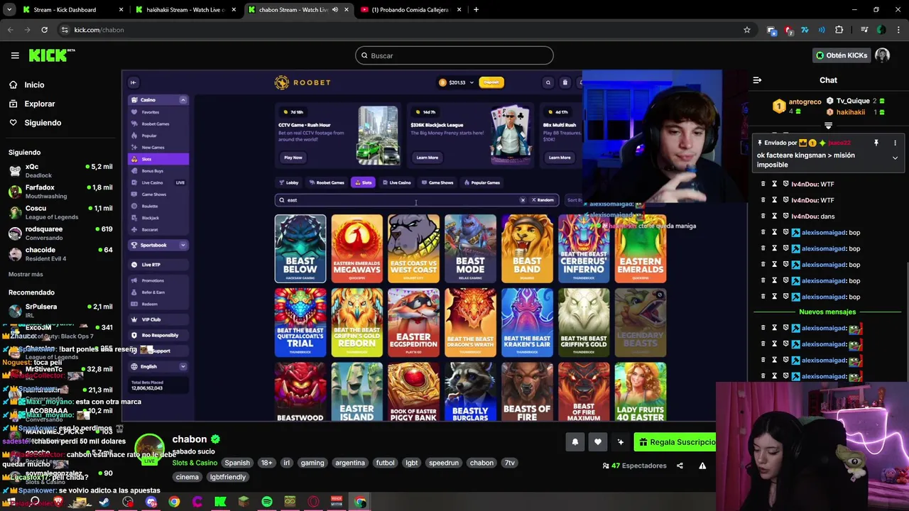Screen dimensions: 909x511
Task: Open the English language dropdown
Action: (x=158, y=366)
